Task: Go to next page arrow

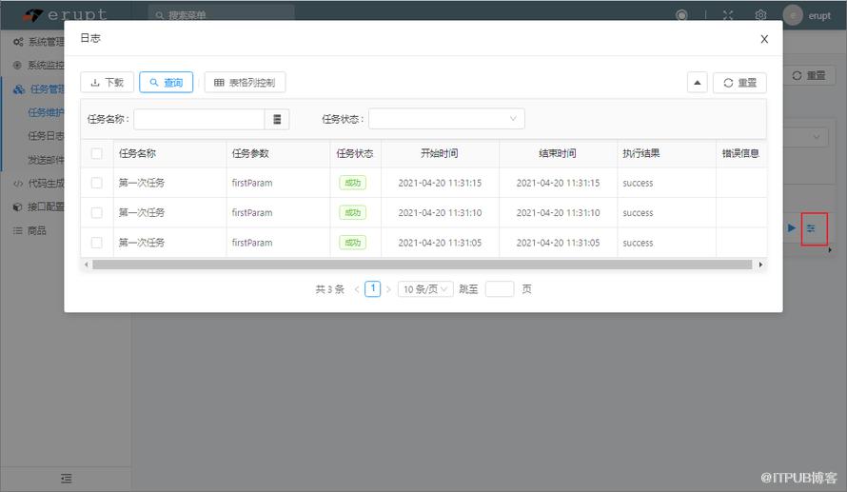Action: [x=388, y=289]
